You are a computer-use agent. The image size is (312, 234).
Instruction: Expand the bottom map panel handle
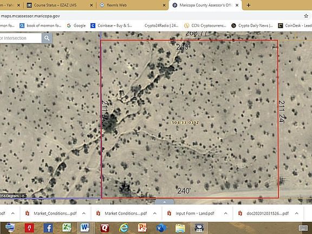click(x=164, y=202)
